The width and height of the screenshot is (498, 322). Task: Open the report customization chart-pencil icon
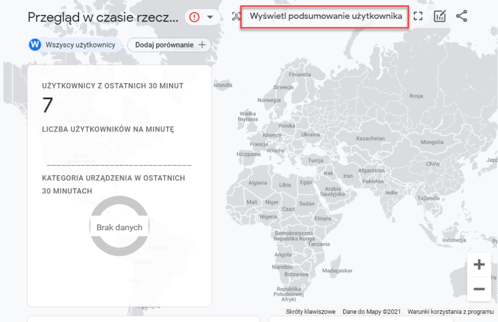pos(440,17)
